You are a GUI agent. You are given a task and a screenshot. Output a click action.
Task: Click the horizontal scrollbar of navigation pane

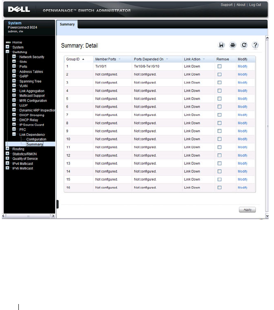click(28, 216)
